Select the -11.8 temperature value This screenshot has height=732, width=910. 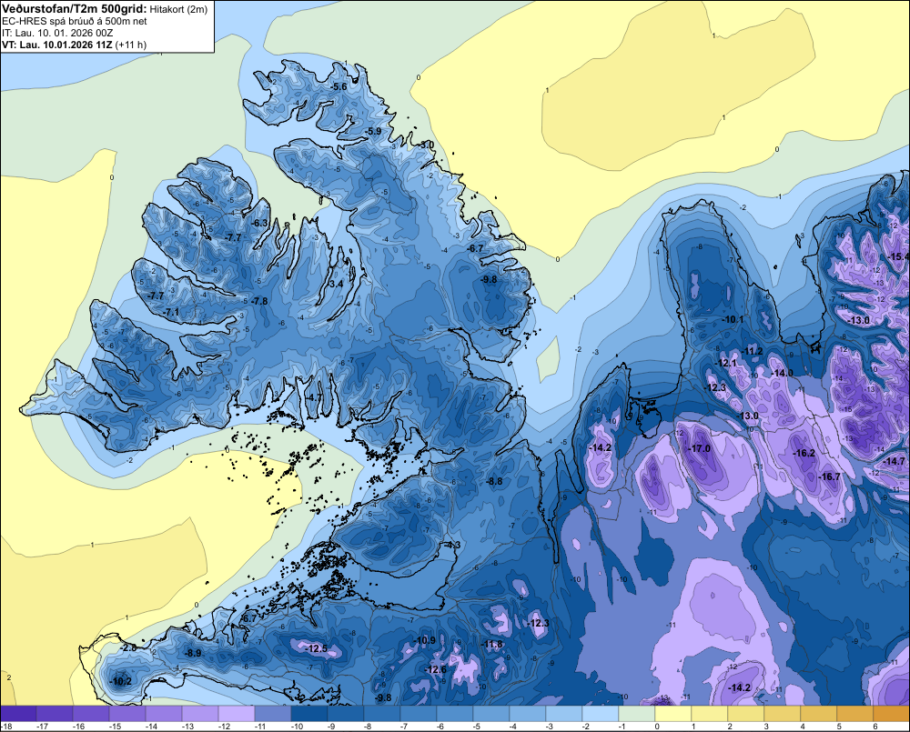pyautogui.click(x=492, y=644)
